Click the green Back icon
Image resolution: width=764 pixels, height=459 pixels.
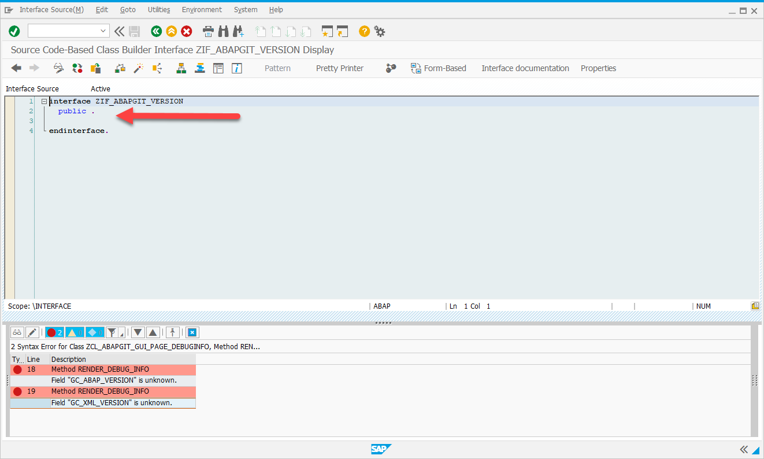[x=156, y=31]
